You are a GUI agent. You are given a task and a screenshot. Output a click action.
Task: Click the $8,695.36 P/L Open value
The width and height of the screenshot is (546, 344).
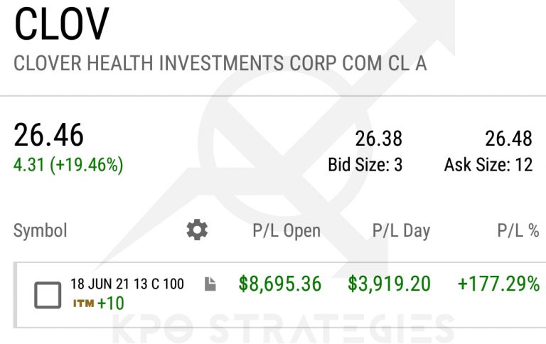(280, 284)
